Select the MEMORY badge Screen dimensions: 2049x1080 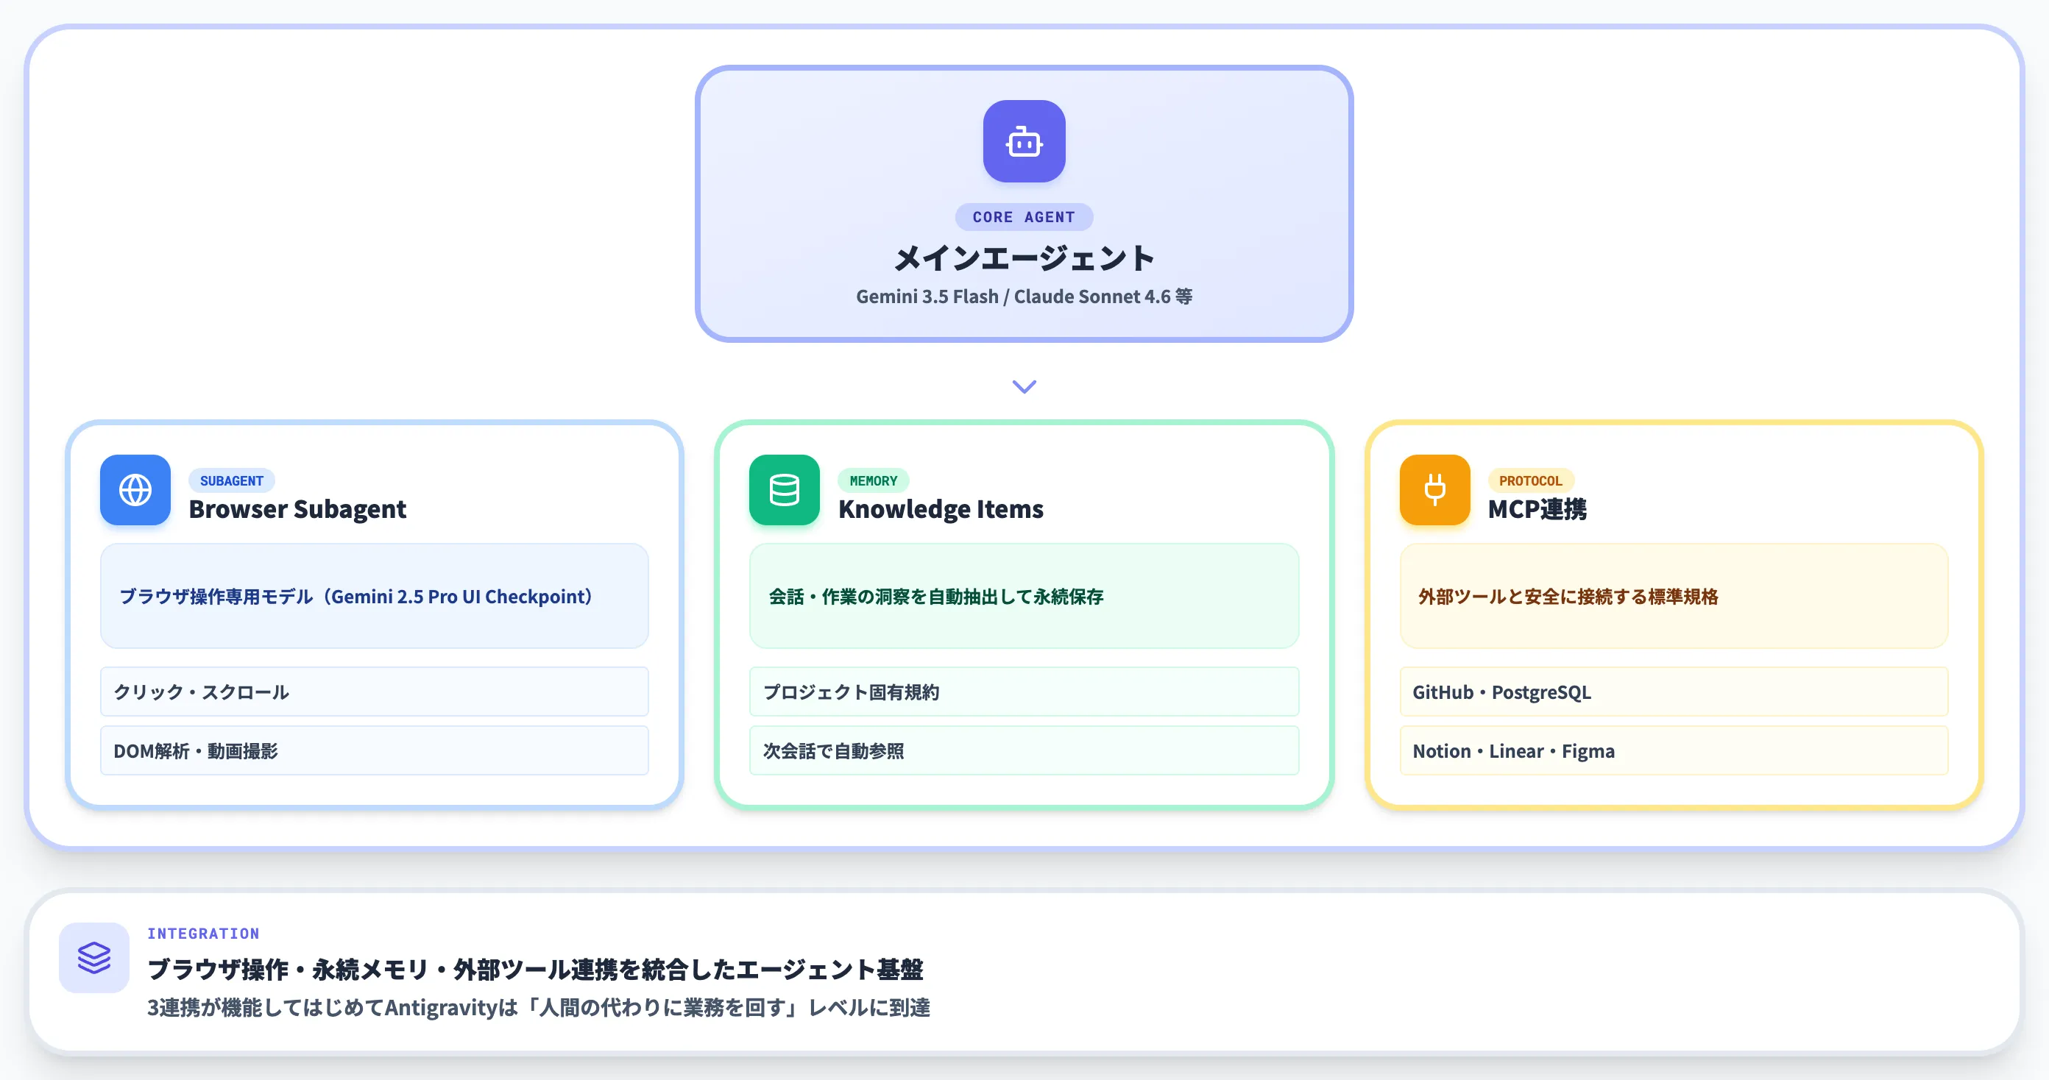(874, 480)
